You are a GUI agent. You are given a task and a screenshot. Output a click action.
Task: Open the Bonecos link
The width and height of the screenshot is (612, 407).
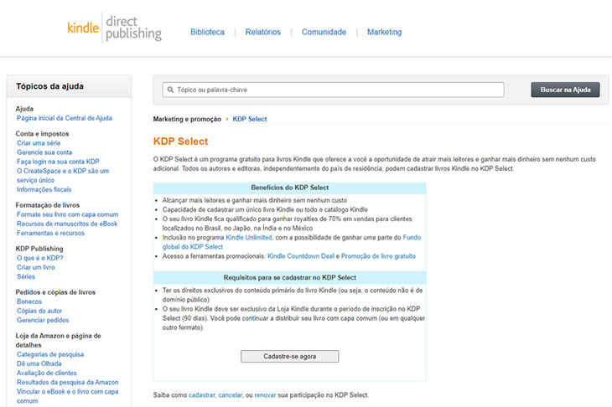[29, 301]
